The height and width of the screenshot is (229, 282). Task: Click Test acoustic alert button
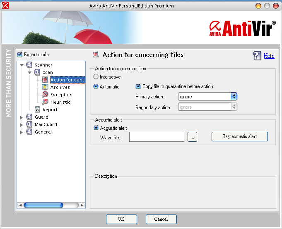coord(240,136)
